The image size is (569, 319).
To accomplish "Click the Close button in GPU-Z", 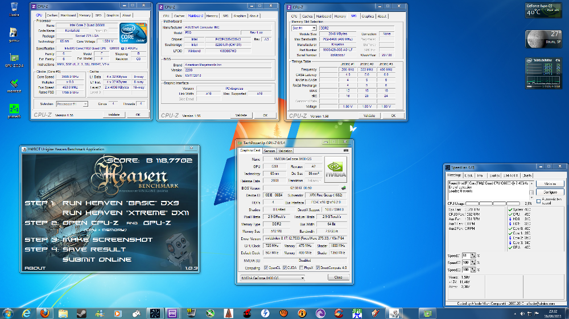I will click(x=338, y=278).
